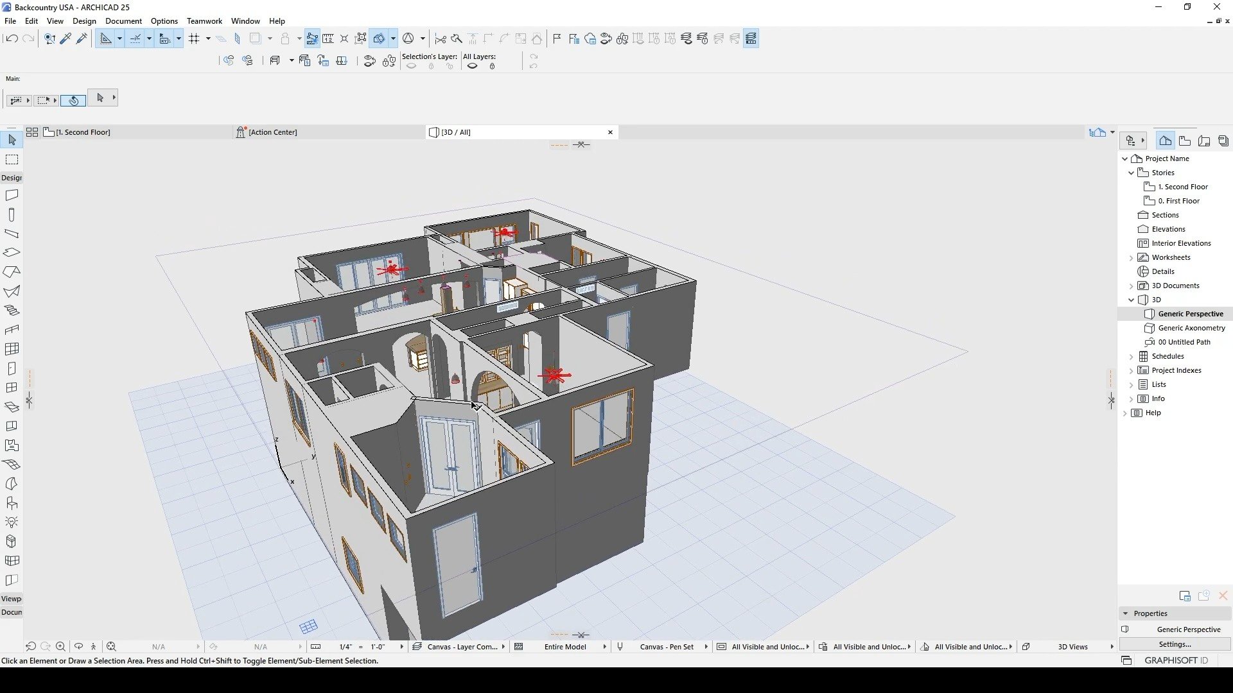1233x693 pixels.
Task: Click the Settings... button in status bar
Action: pyautogui.click(x=1175, y=644)
